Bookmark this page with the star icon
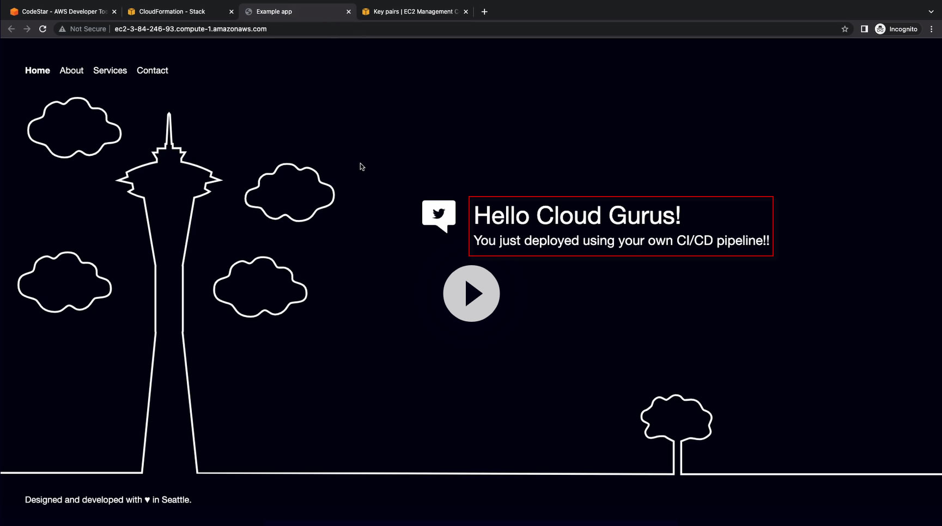The image size is (942, 526). click(844, 29)
